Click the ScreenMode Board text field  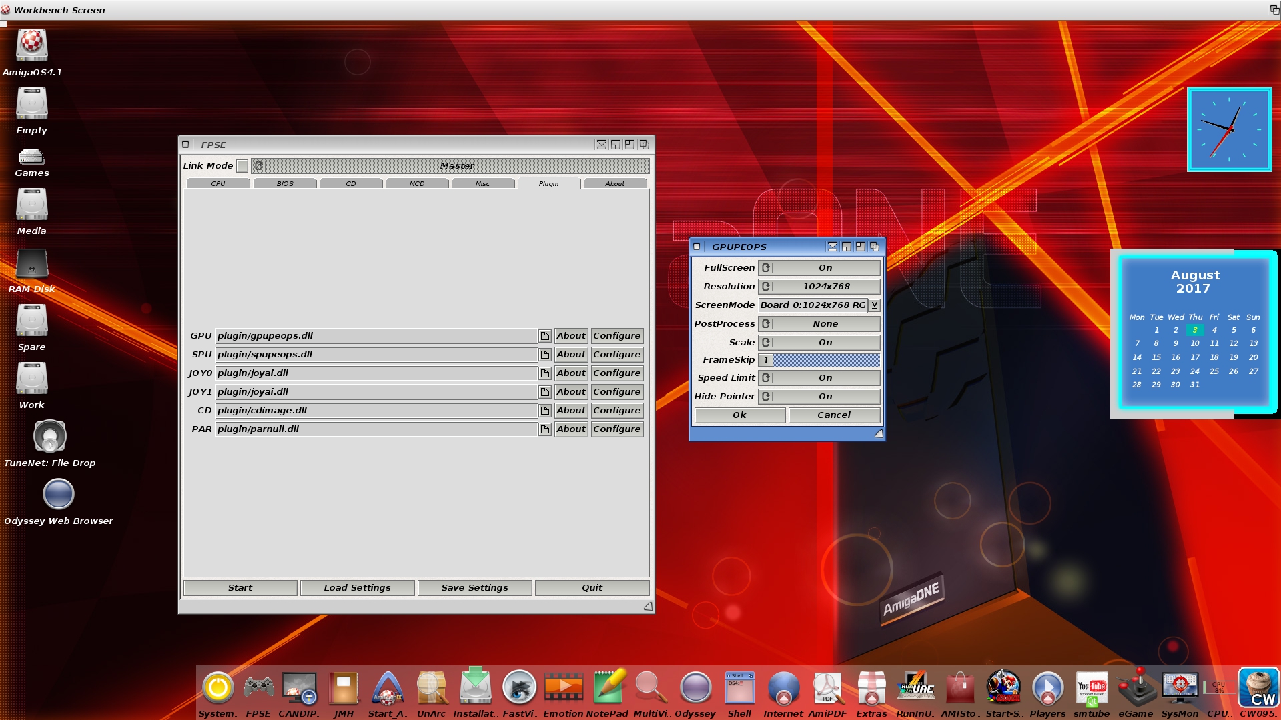click(813, 305)
